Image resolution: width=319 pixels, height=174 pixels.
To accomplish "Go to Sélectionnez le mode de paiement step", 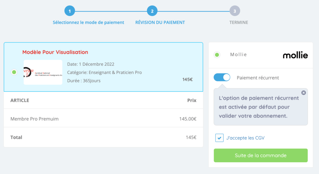I will tap(88, 22).
